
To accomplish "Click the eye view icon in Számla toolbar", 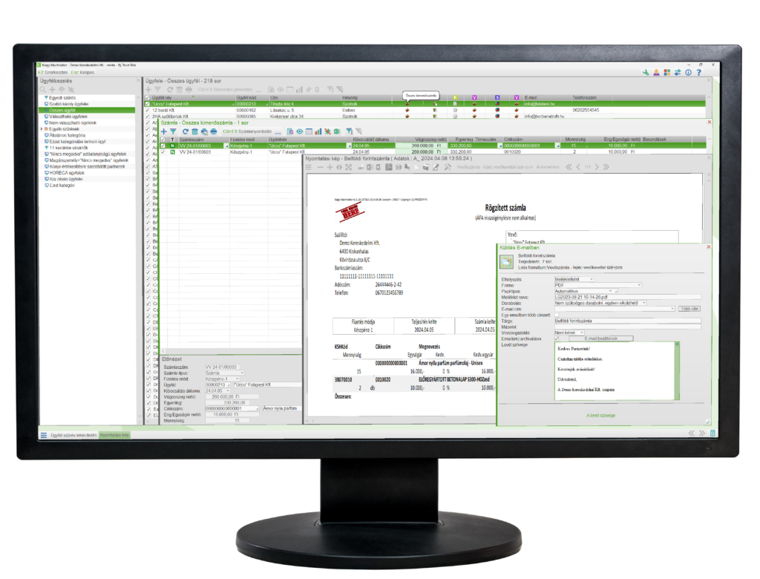I will tap(300, 131).
